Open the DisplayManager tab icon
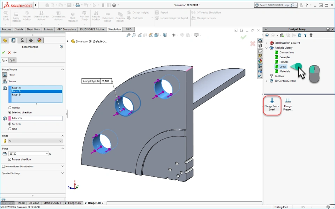 [x=39, y=40]
